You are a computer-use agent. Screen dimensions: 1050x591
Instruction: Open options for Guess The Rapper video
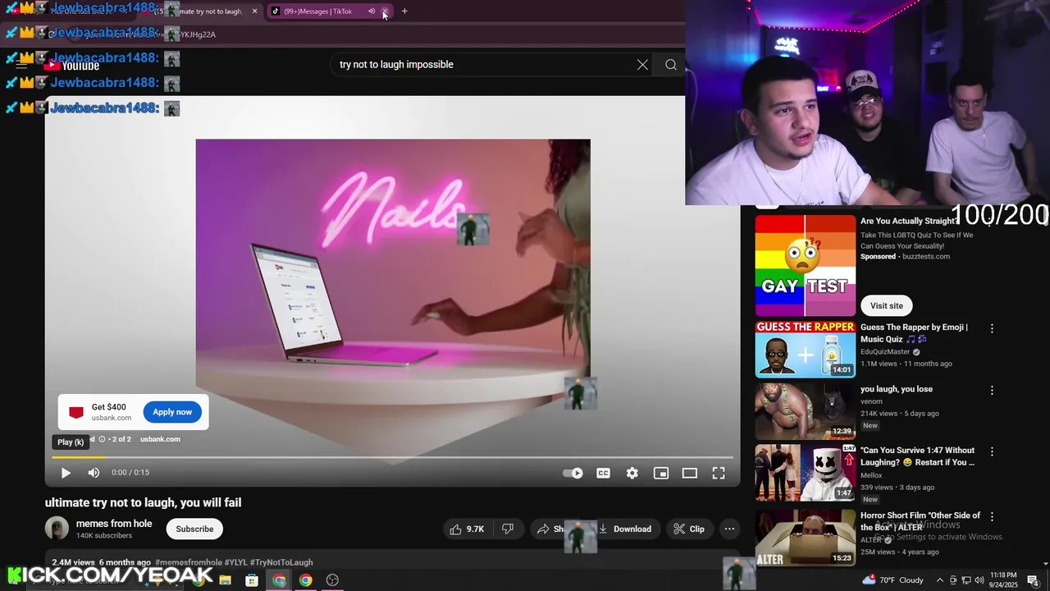coord(992,328)
